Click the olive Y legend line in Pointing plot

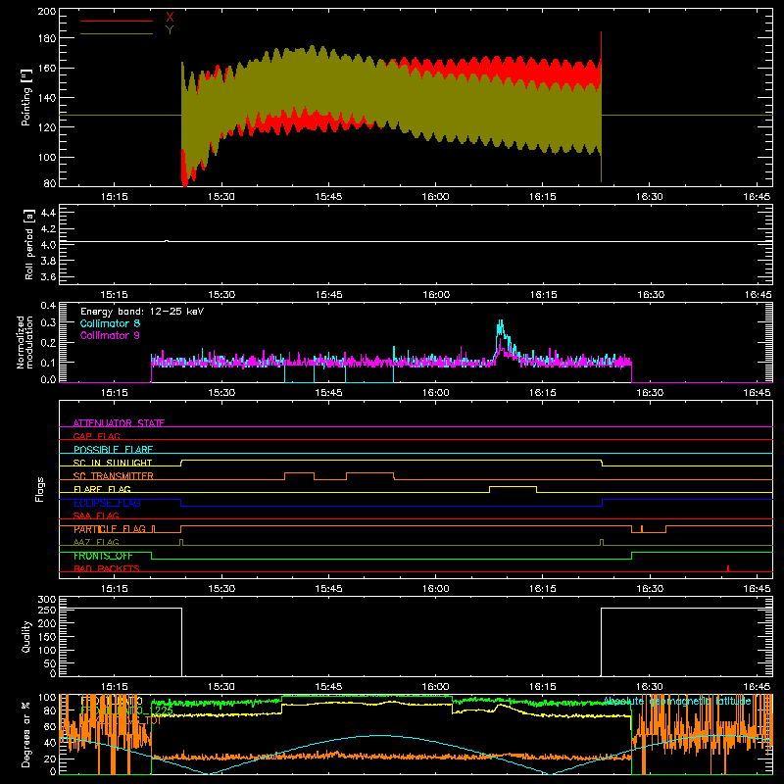(x=117, y=33)
